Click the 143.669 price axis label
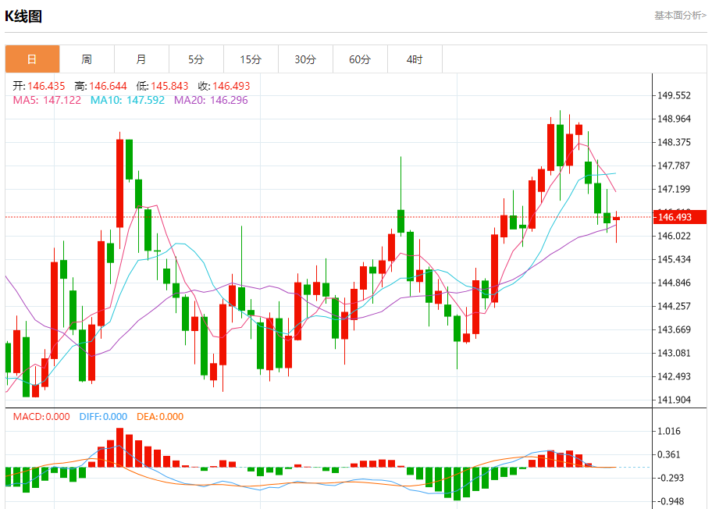This screenshot has width=712, height=509. 674,329
